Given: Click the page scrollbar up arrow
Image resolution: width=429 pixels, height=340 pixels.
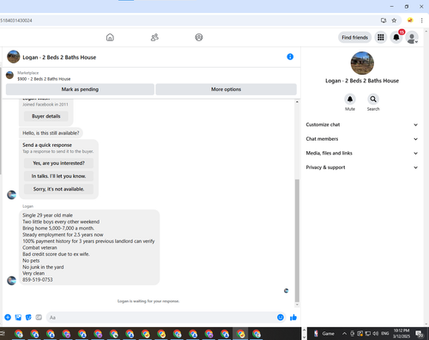Looking at the screenshot, I should coord(426,31).
